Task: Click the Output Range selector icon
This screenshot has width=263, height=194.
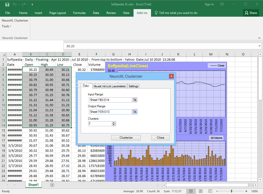Action: pyautogui.click(x=135, y=112)
